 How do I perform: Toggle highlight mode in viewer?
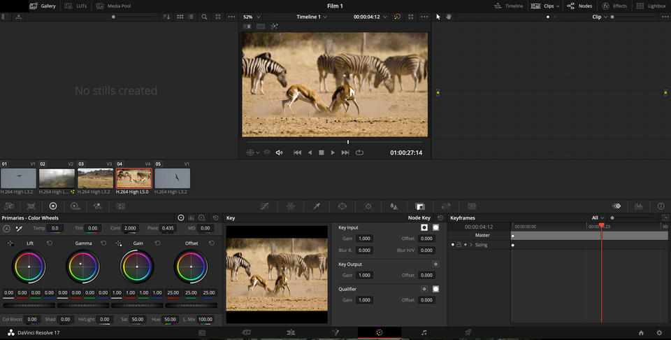pos(274,27)
